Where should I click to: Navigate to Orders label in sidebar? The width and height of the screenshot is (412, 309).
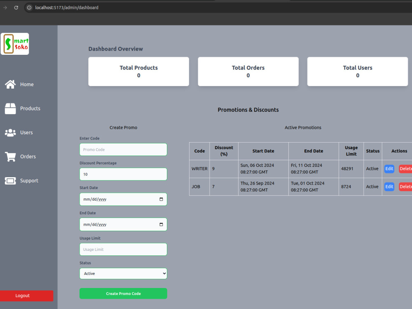(28, 157)
